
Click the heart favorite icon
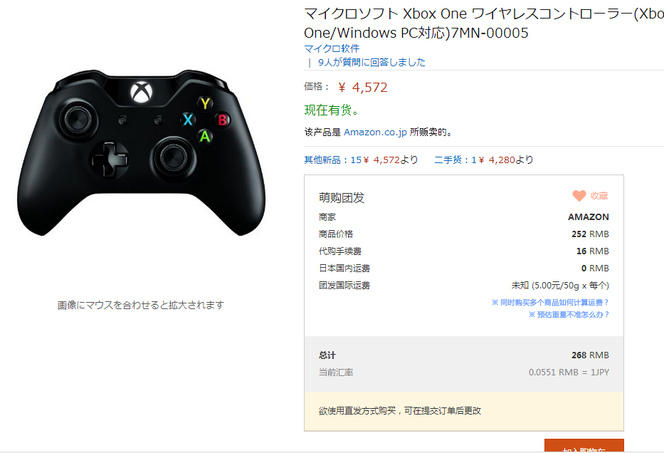click(579, 196)
